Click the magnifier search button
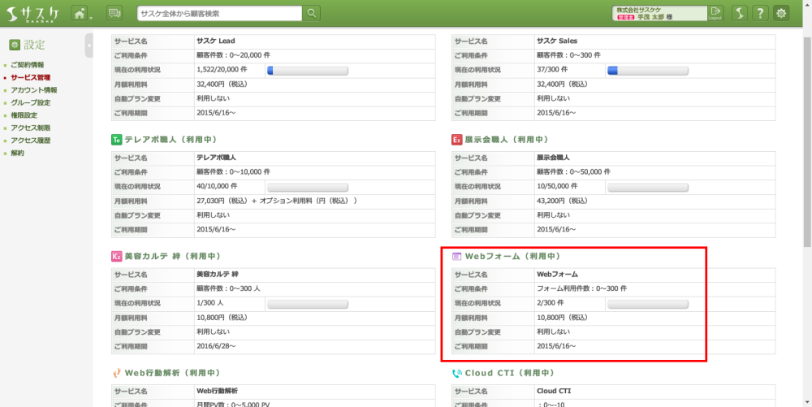This screenshot has height=407, width=812. point(312,13)
